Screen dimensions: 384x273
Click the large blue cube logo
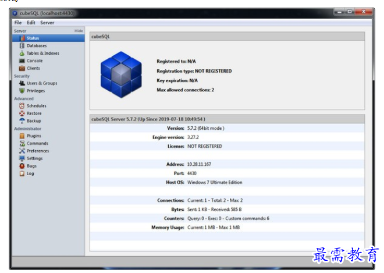[121, 75]
